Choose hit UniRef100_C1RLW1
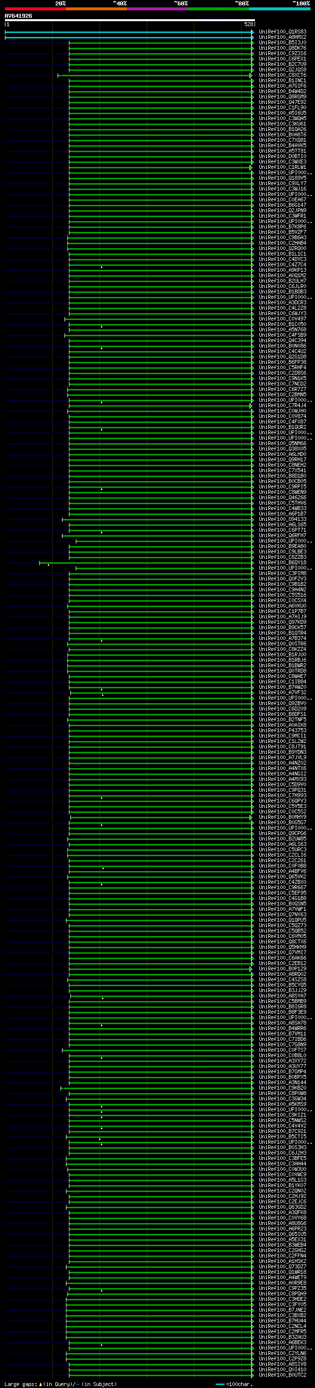The width and height of the screenshot is (315, 1388). pos(283,166)
